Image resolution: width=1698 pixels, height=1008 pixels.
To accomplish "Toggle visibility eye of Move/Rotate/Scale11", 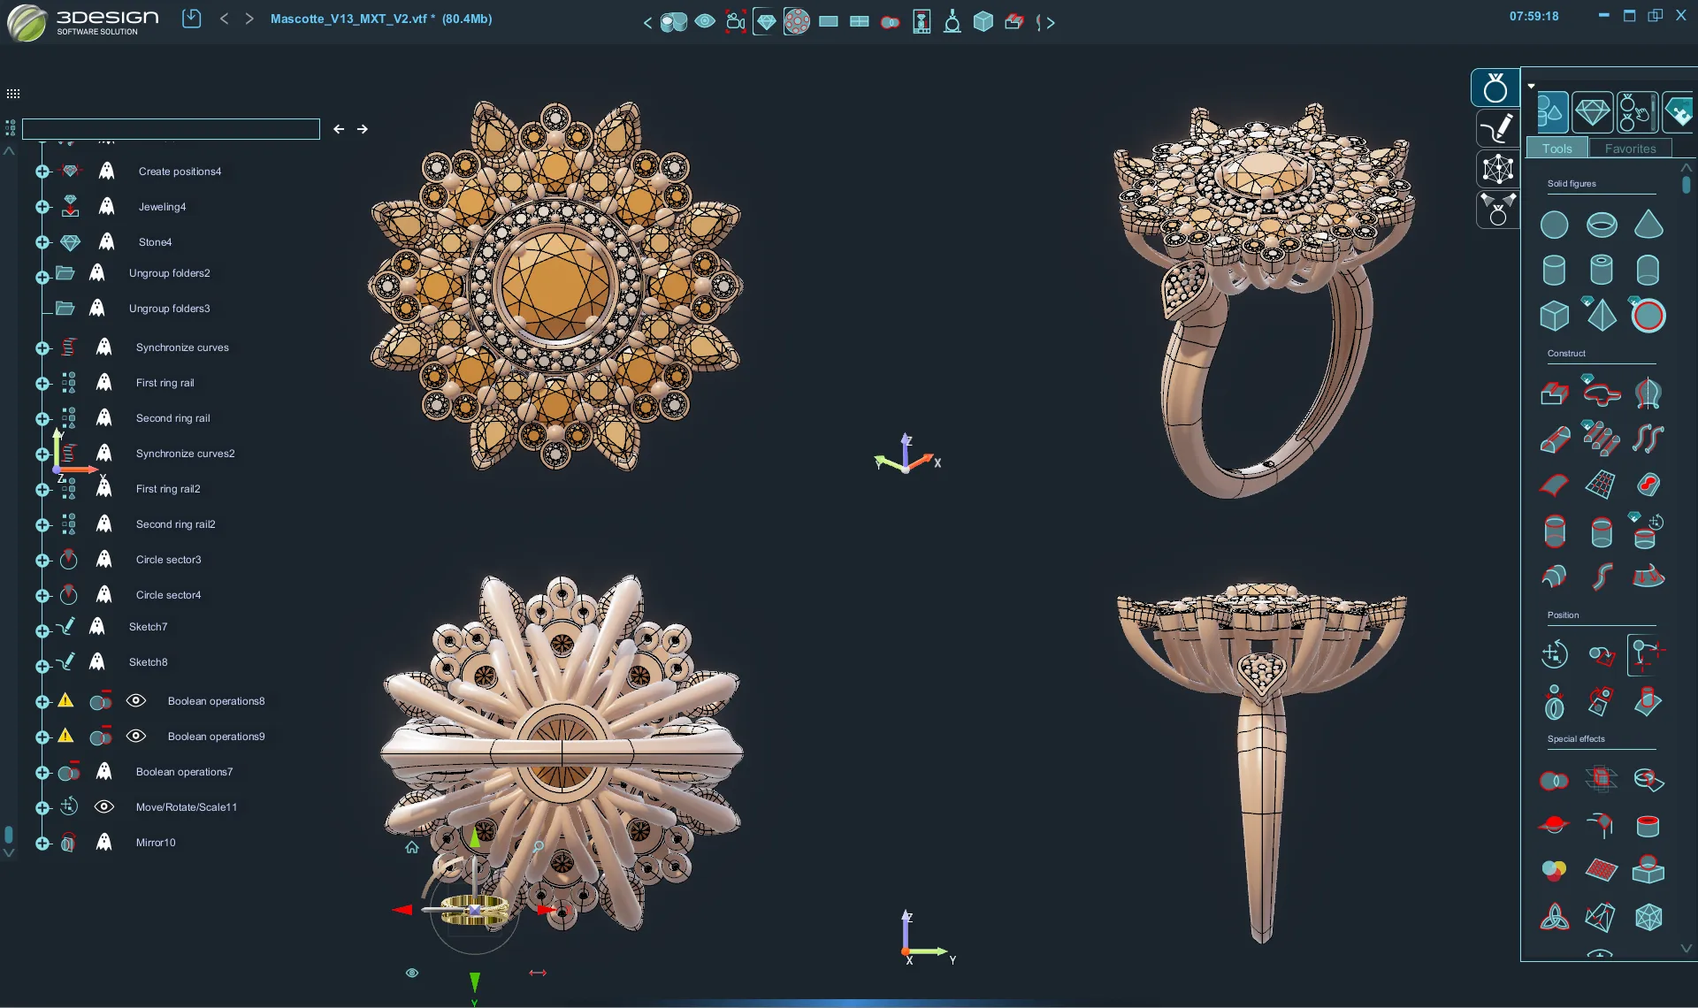I will (104, 806).
